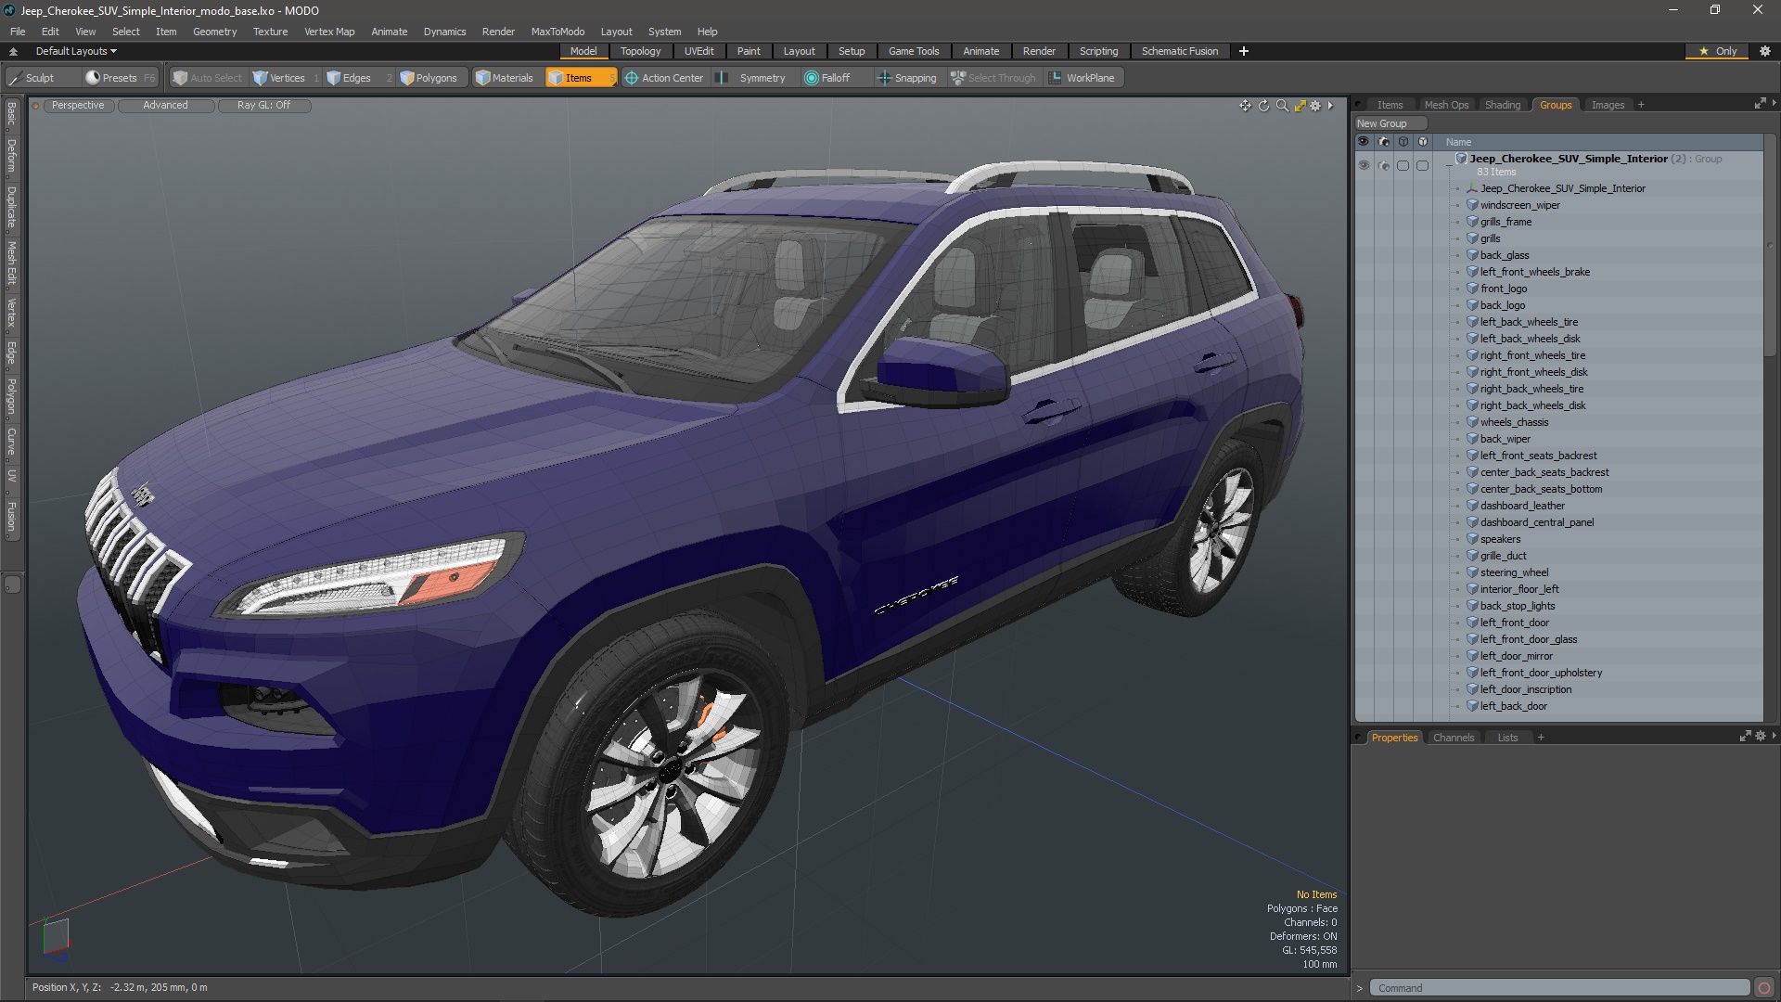This screenshot has width=1781, height=1002.
Task: Open the MaxToModo menu
Action: (557, 32)
